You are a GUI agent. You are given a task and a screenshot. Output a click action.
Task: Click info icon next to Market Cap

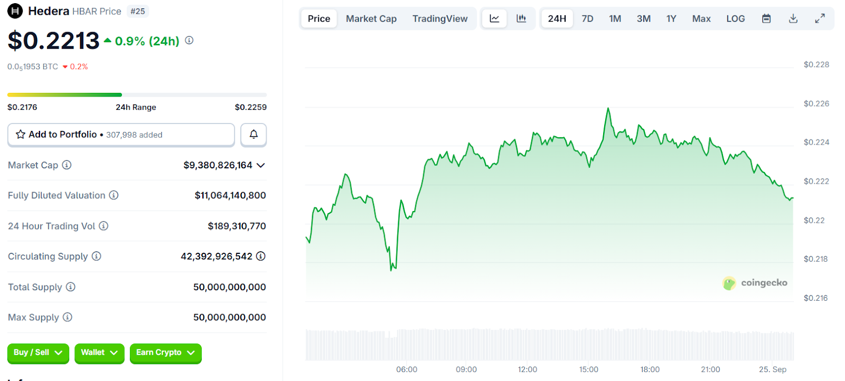(67, 165)
